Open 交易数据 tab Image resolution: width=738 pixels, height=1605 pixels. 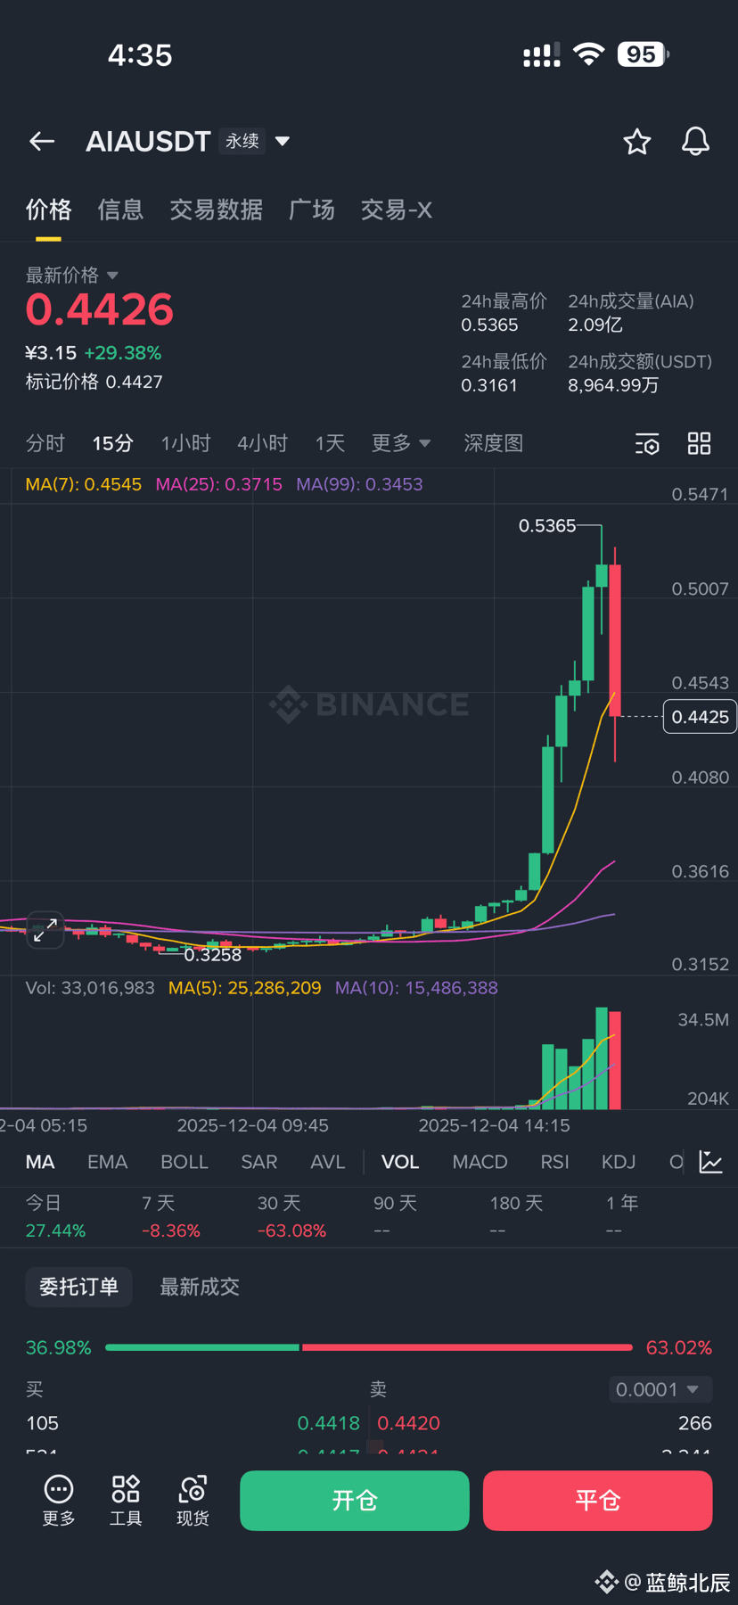[216, 210]
